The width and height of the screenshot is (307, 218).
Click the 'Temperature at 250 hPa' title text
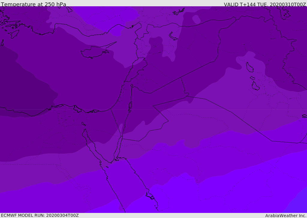(34, 4)
